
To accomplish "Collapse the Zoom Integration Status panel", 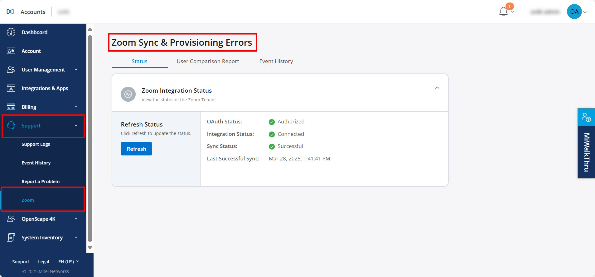I will (x=437, y=88).
